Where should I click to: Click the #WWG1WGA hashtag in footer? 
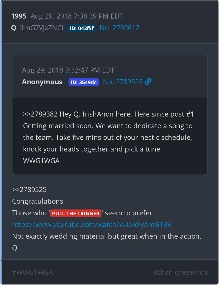[32, 272]
